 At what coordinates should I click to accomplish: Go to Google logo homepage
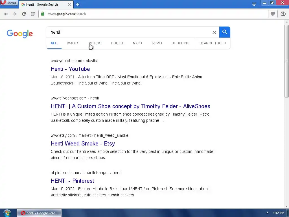click(20, 34)
